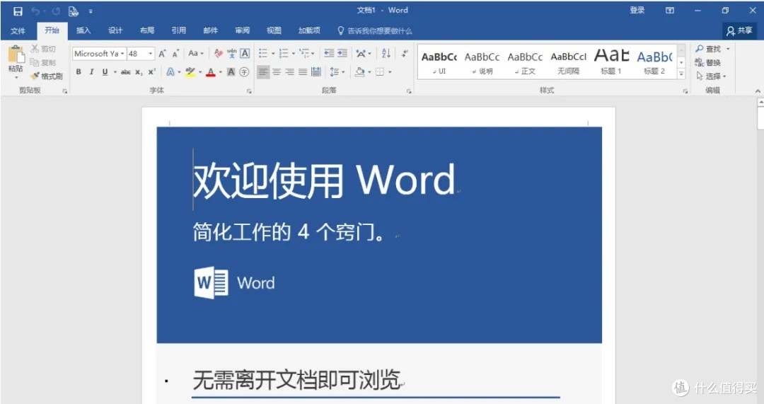Viewport: 764px width, 404px height.
Task: Click the decrease indent icon
Action: (x=330, y=53)
